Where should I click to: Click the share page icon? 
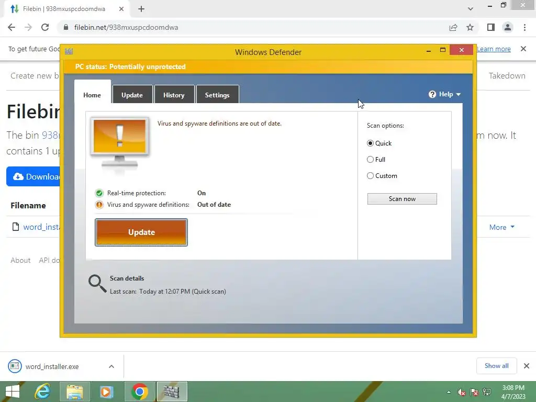453,27
